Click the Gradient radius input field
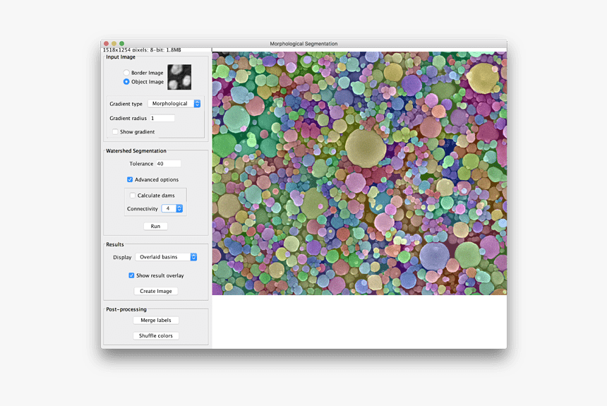This screenshot has height=406, width=607. [162, 118]
